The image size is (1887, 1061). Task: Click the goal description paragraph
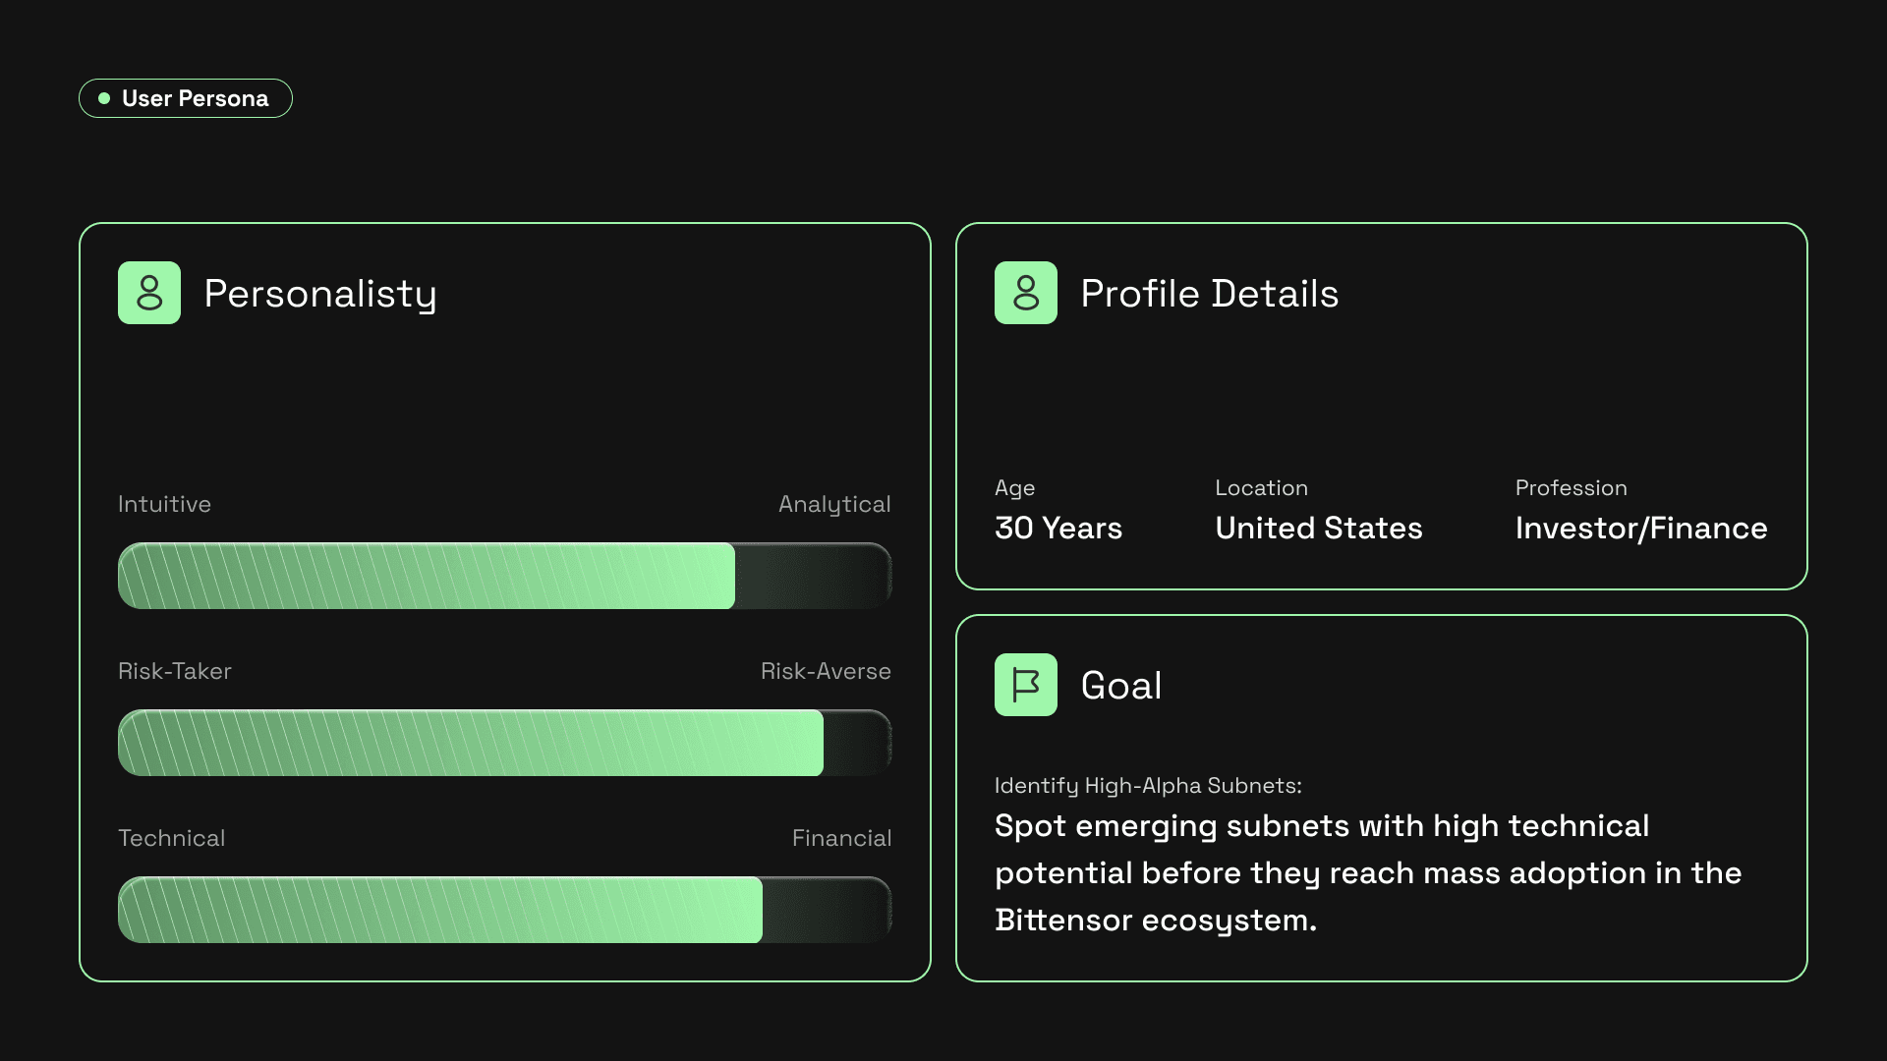tap(1368, 873)
